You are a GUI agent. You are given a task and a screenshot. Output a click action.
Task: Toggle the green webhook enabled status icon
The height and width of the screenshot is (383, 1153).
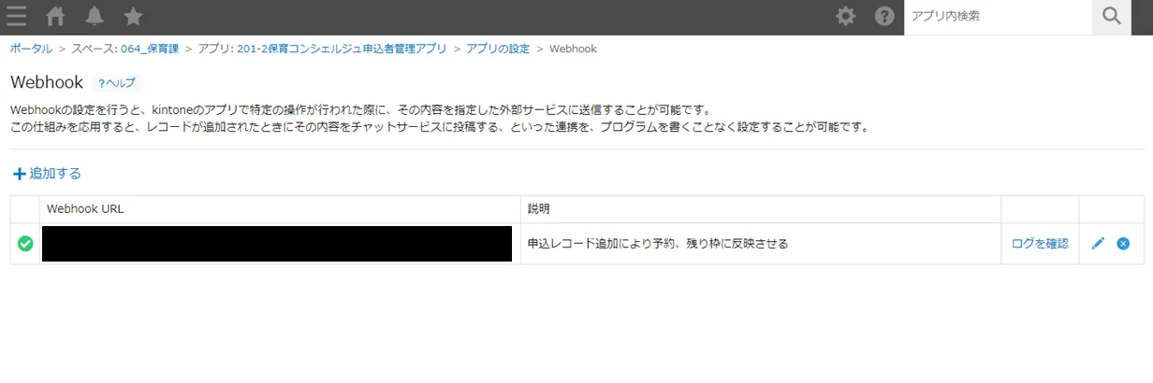25,244
